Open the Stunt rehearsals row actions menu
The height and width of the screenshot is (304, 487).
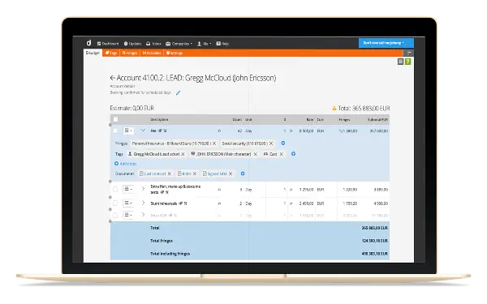(x=128, y=203)
